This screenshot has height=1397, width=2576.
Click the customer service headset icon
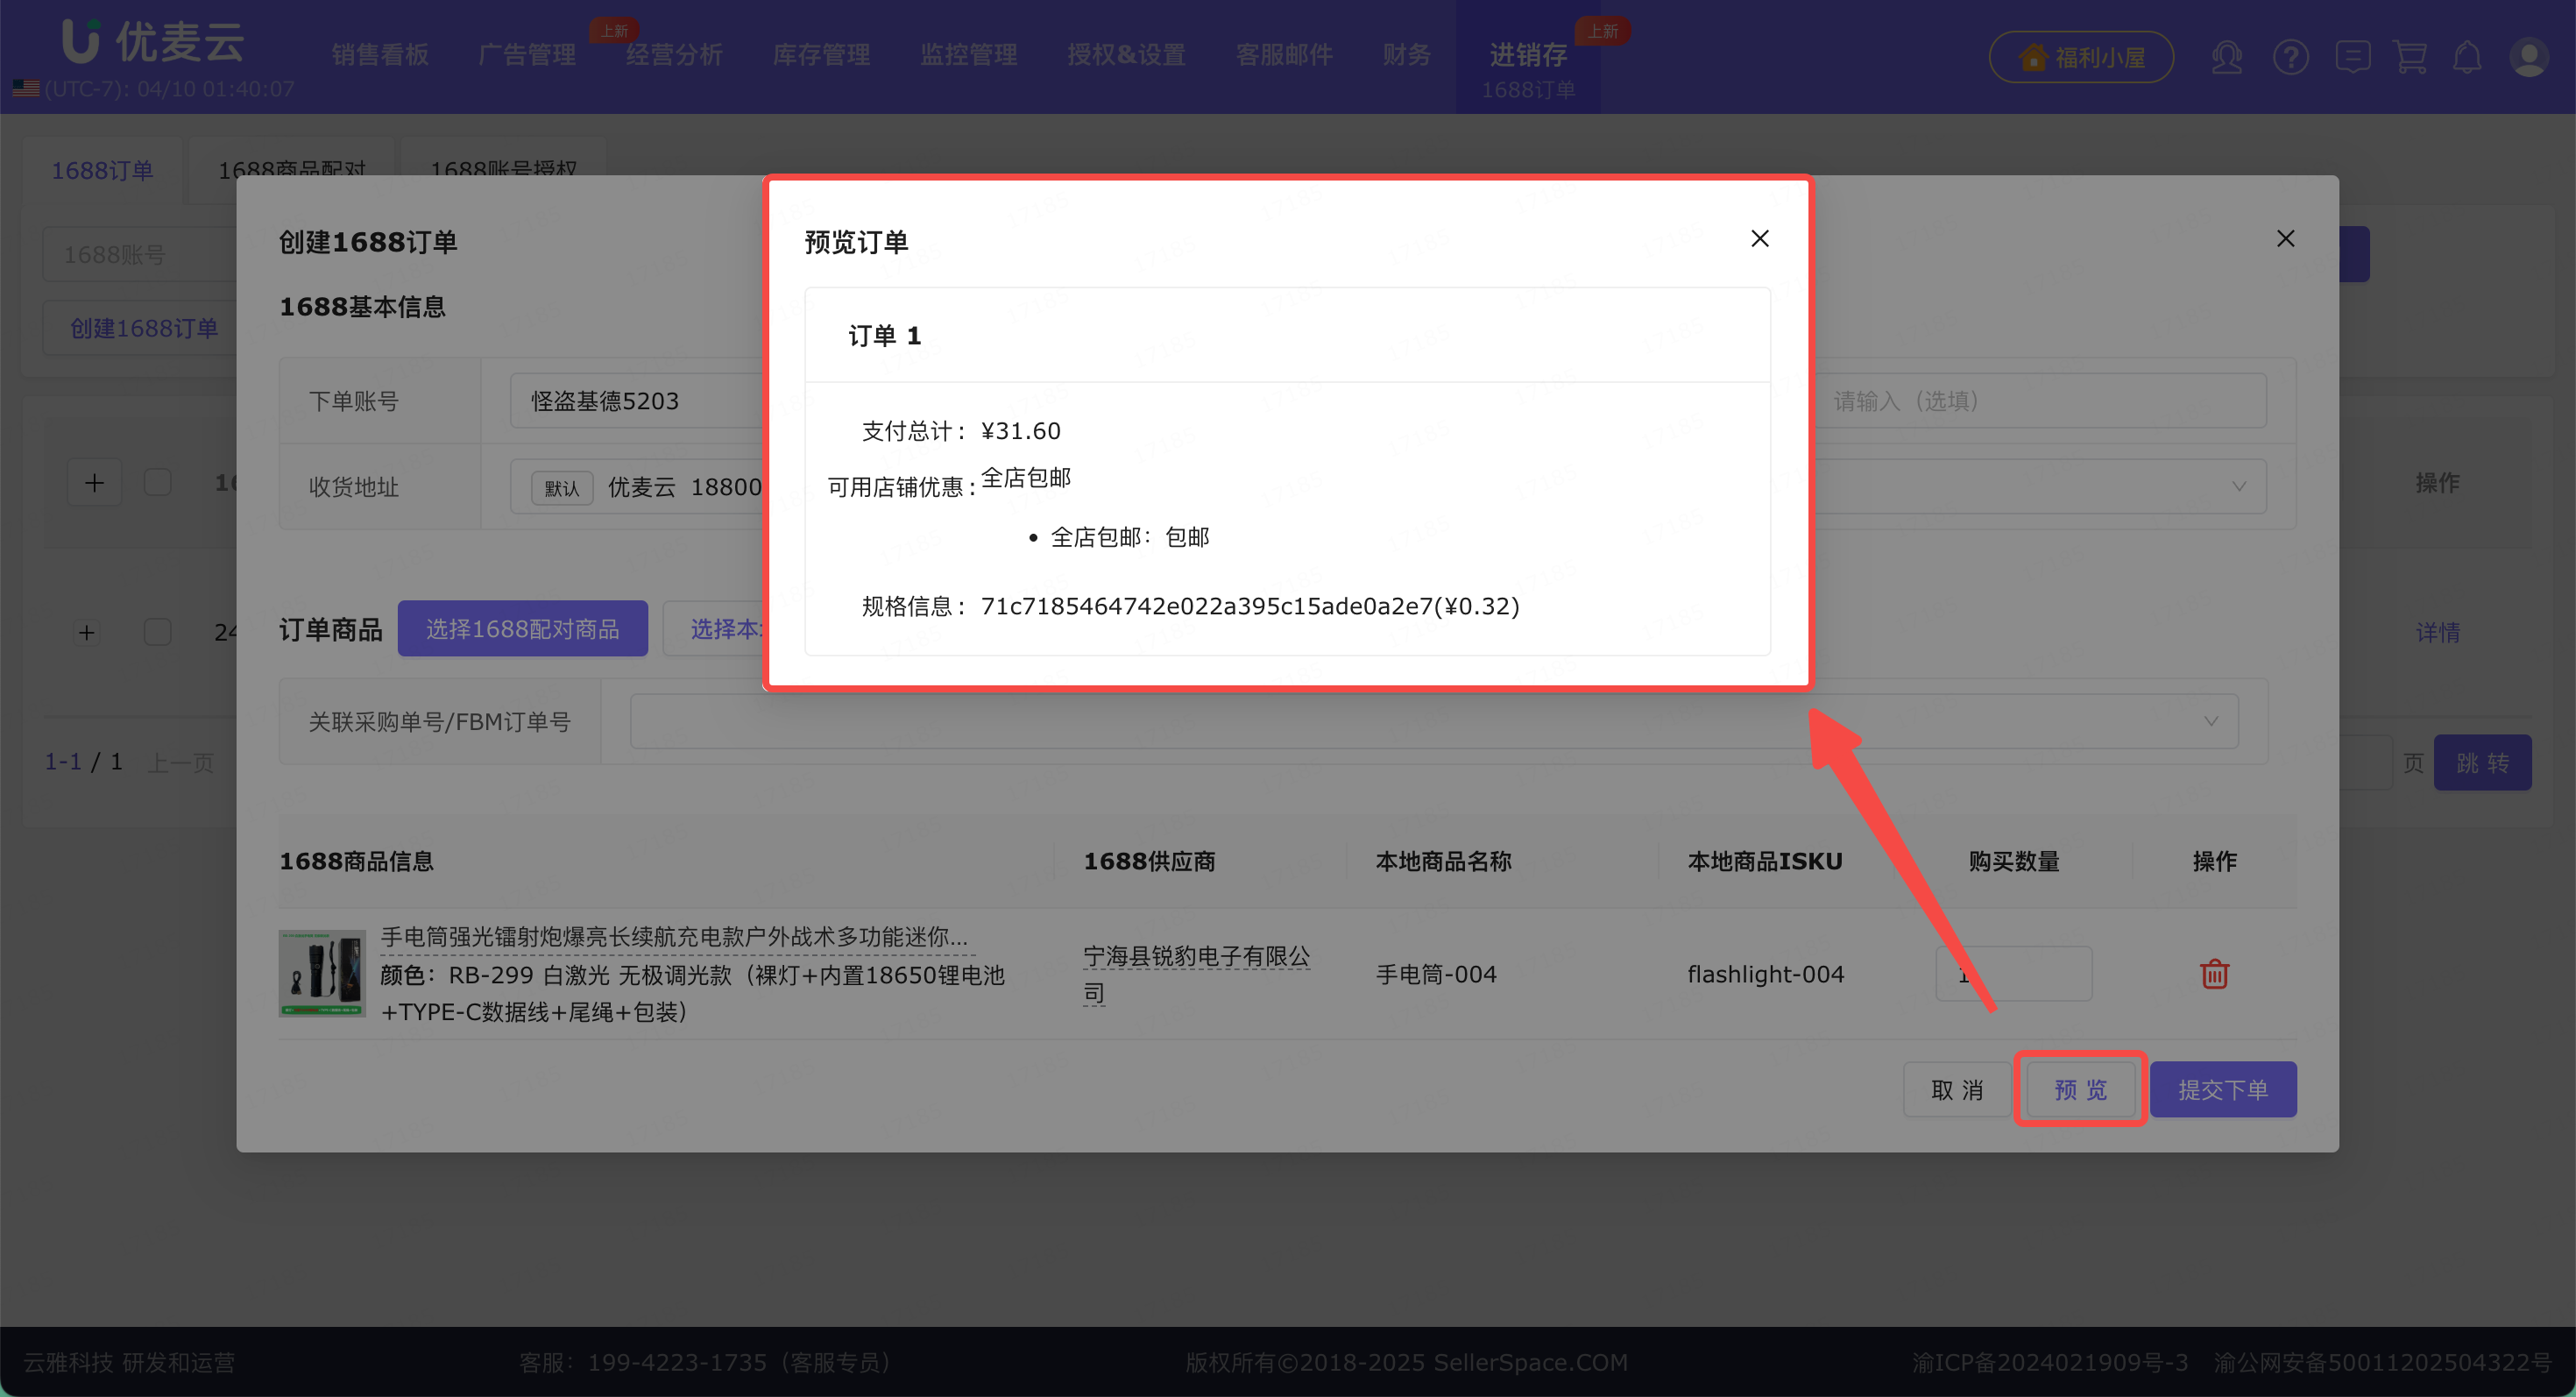2226,57
